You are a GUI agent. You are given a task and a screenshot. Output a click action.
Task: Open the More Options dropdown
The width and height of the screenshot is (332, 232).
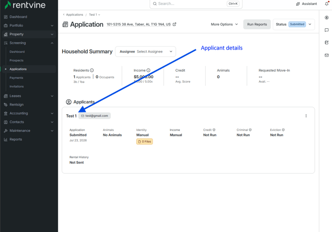pyautogui.click(x=224, y=24)
